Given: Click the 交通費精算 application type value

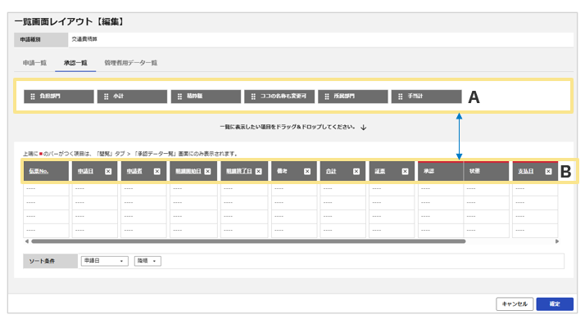Looking at the screenshot, I should coord(84,39).
